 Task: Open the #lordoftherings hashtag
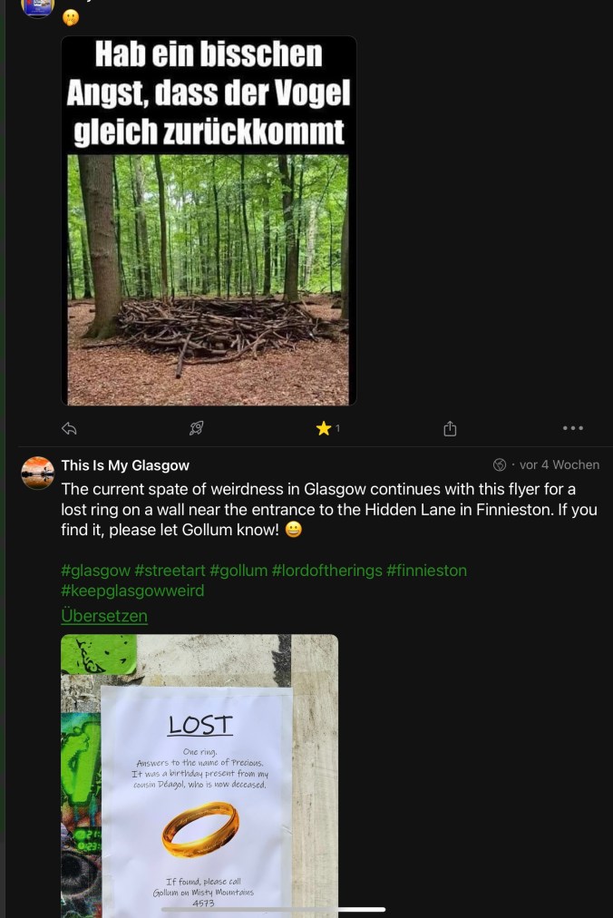tap(326, 571)
